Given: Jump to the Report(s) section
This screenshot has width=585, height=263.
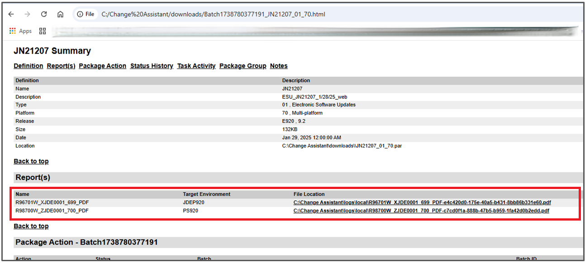Looking at the screenshot, I should point(61,66).
